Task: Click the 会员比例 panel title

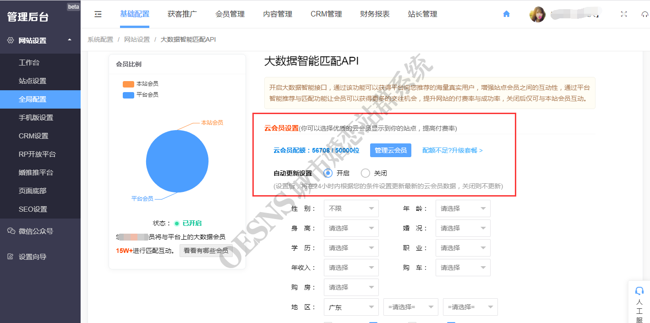Action: coord(129,64)
